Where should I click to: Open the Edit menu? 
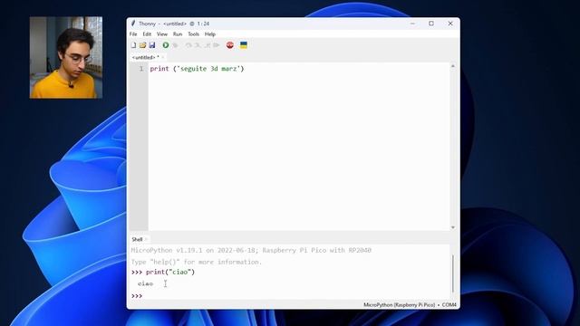pos(147,34)
